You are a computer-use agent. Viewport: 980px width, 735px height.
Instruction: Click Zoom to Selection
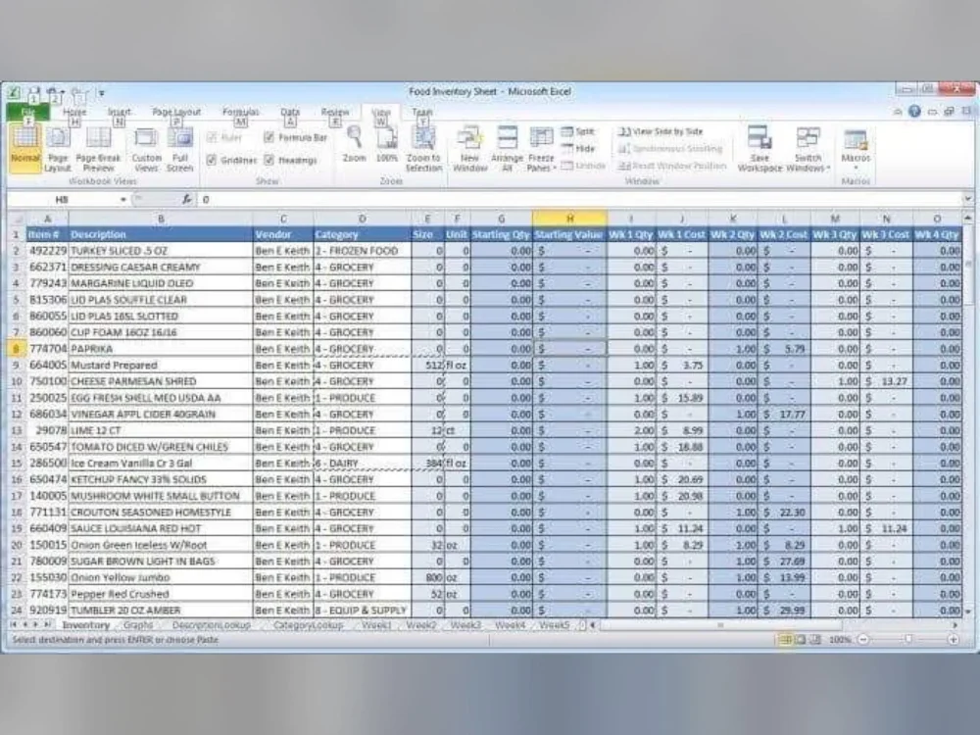[x=423, y=147]
